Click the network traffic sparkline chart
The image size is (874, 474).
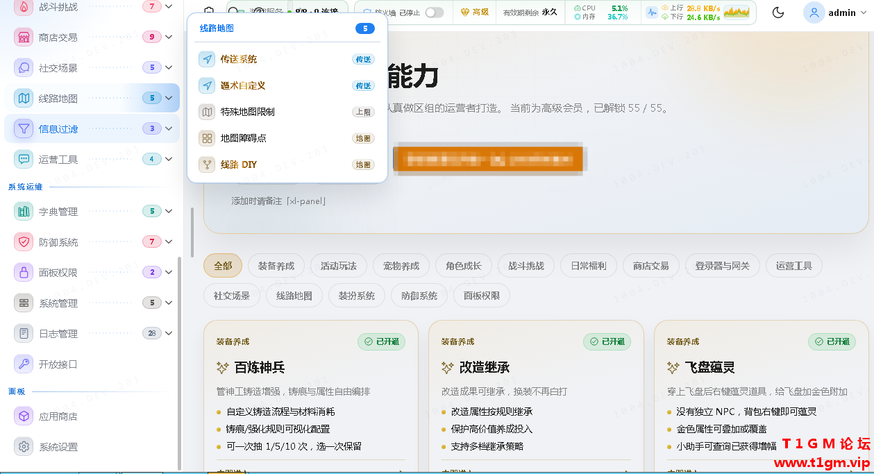click(x=737, y=12)
